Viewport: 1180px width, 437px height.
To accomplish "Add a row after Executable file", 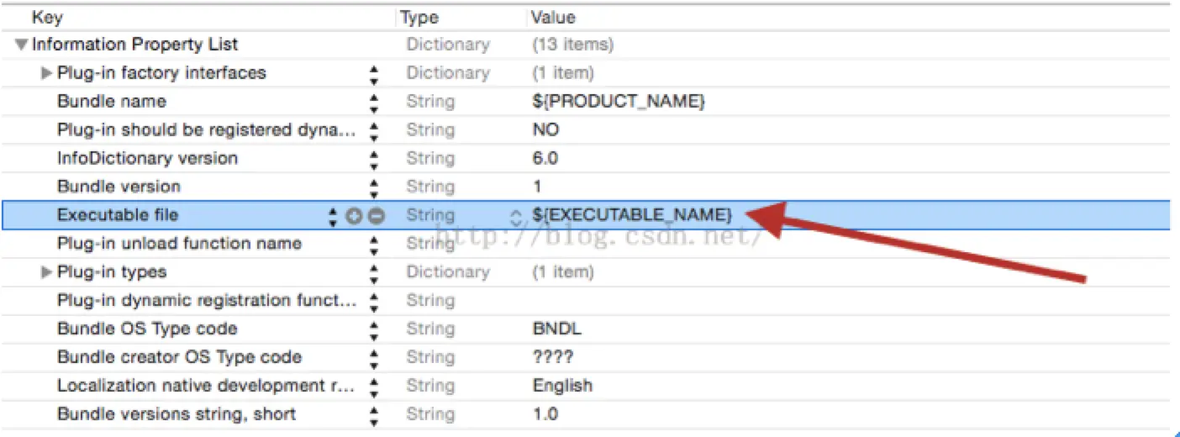I will [354, 216].
